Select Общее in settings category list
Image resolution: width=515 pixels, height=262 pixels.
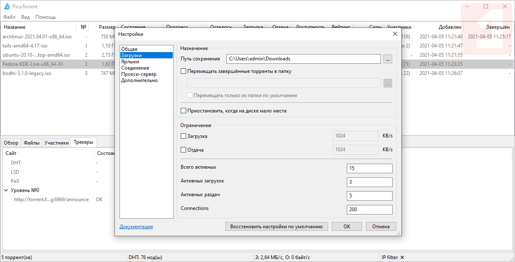pyautogui.click(x=146, y=49)
